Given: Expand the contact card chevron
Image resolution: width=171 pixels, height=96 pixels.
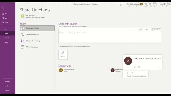Looking at the screenshot, I should pyautogui.click(x=160, y=67).
